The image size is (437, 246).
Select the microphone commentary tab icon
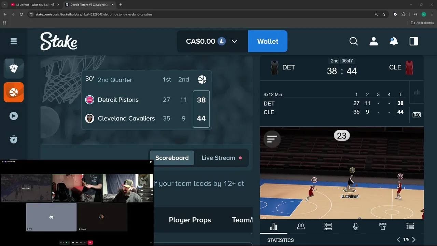tap(355, 226)
